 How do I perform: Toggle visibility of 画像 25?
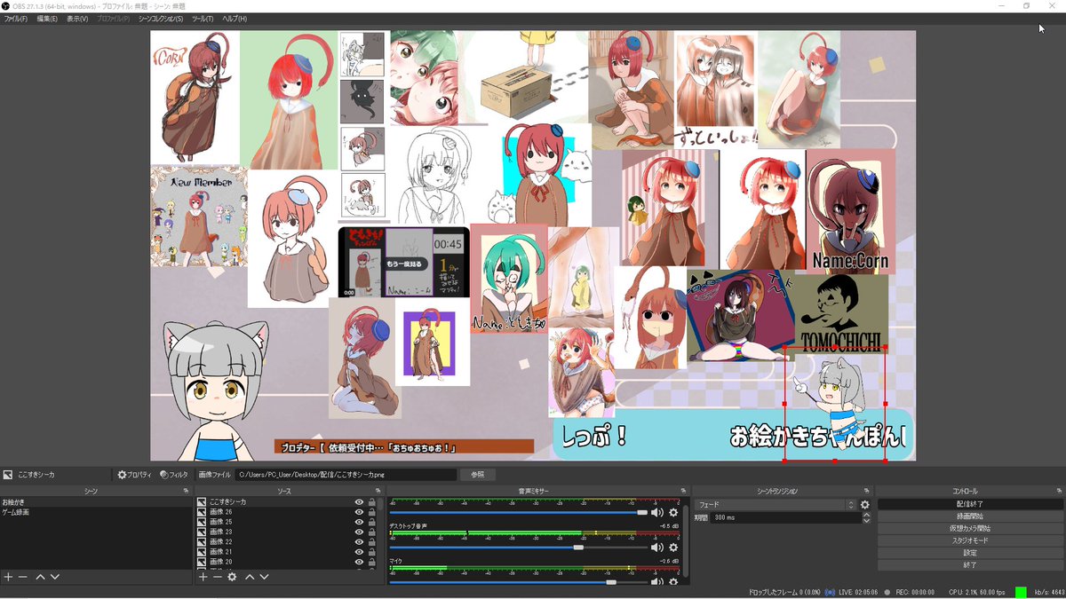360,522
